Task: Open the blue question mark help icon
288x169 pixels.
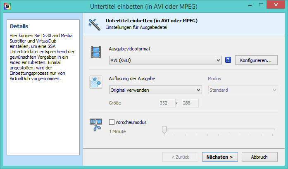Action: [x=228, y=60]
